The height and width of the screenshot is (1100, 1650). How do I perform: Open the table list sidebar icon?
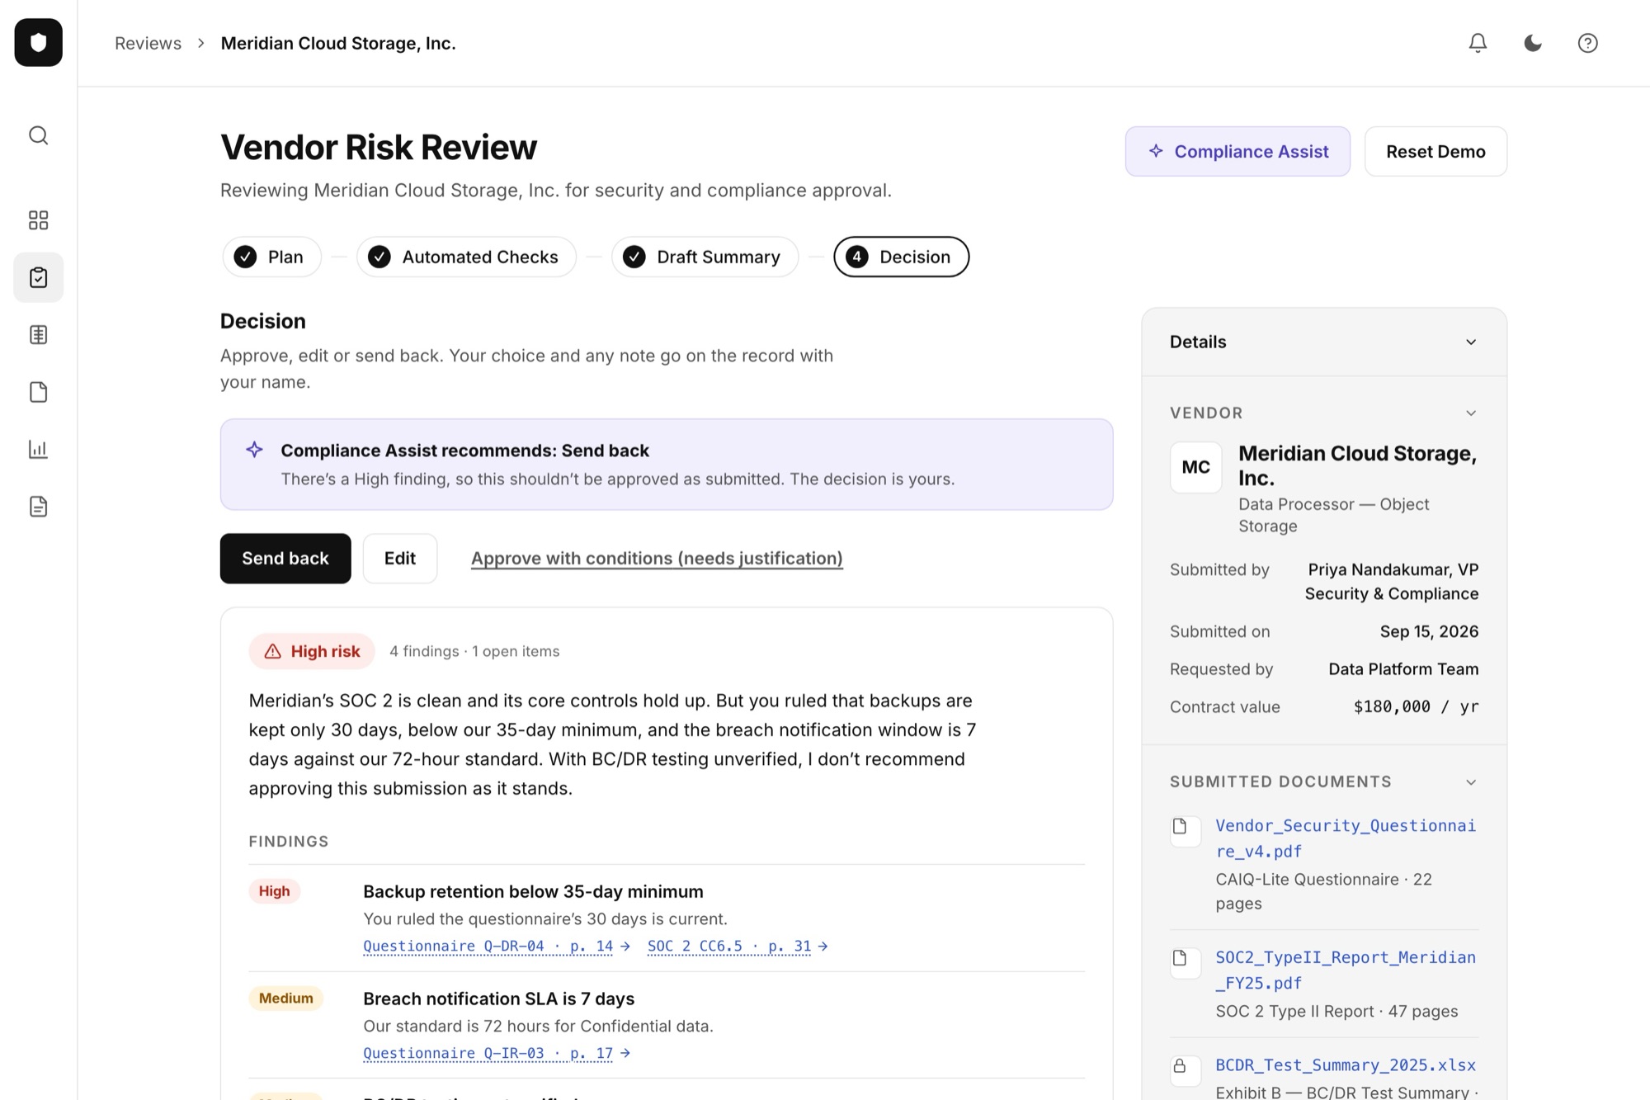39,334
